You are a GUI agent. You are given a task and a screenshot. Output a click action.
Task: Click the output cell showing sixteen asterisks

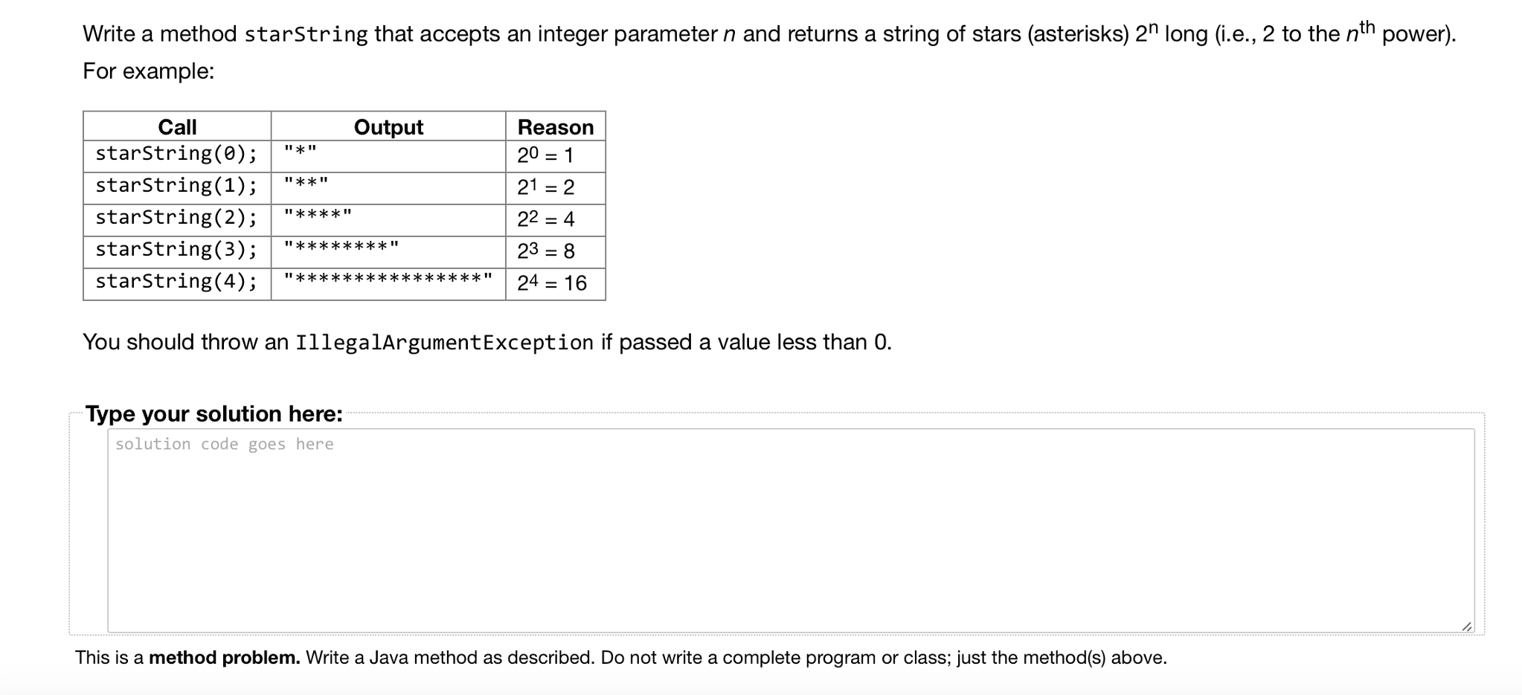(x=387, y=278)
